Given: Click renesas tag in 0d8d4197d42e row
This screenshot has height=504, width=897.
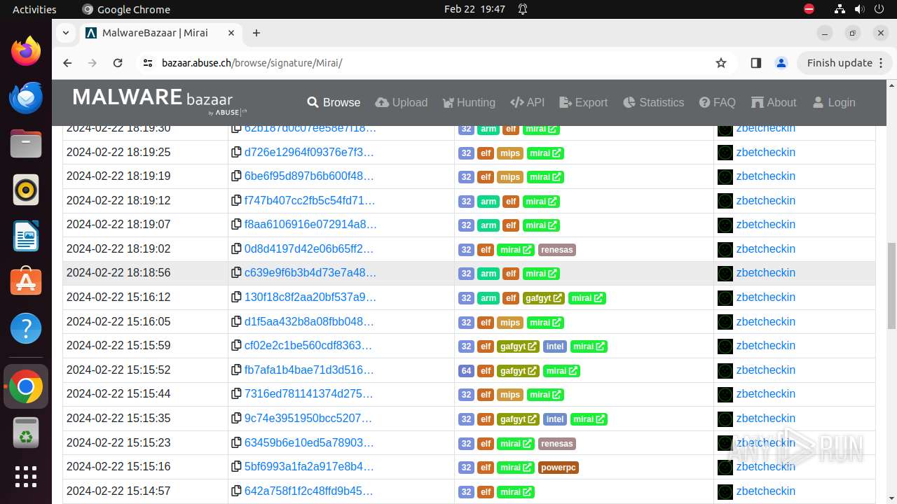Looking at the screenshot, I should [x=557, y=250].
